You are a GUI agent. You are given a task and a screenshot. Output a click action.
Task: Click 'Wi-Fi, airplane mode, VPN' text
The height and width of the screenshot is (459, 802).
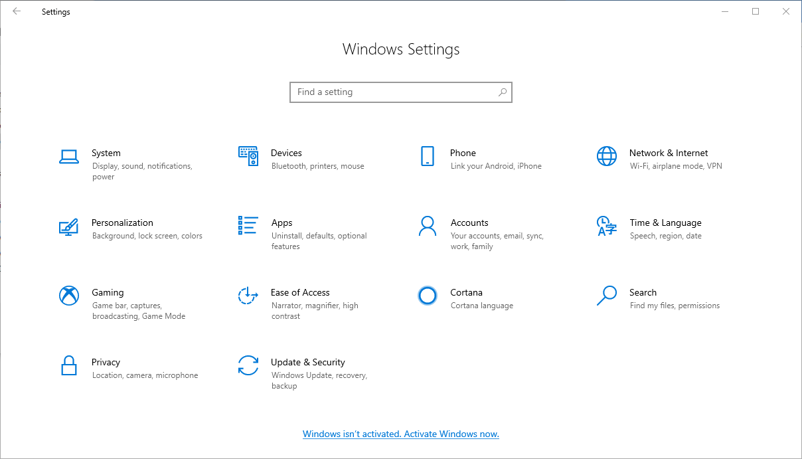(x=676, y=166)
